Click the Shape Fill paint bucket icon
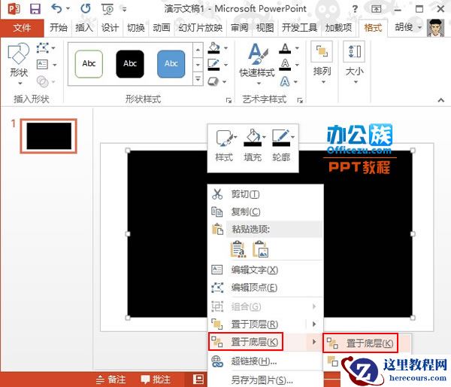The image size is (451, 387). pos(214,48)
